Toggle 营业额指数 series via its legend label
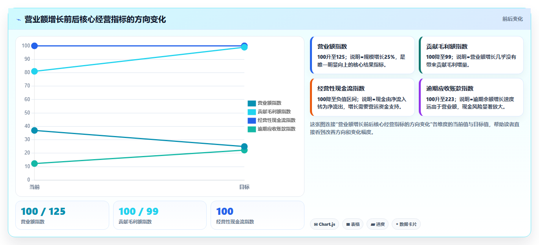This screenshot has height=245, width=539. (x=269, y=103)
